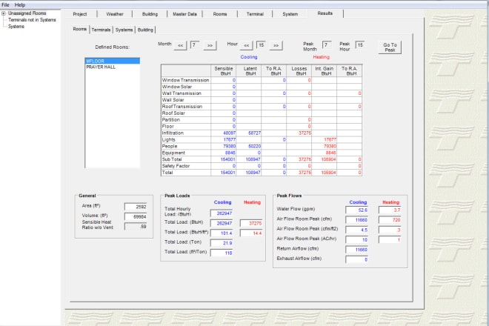
Task: Open the Help menu
Action: click(x=20, y=4)
